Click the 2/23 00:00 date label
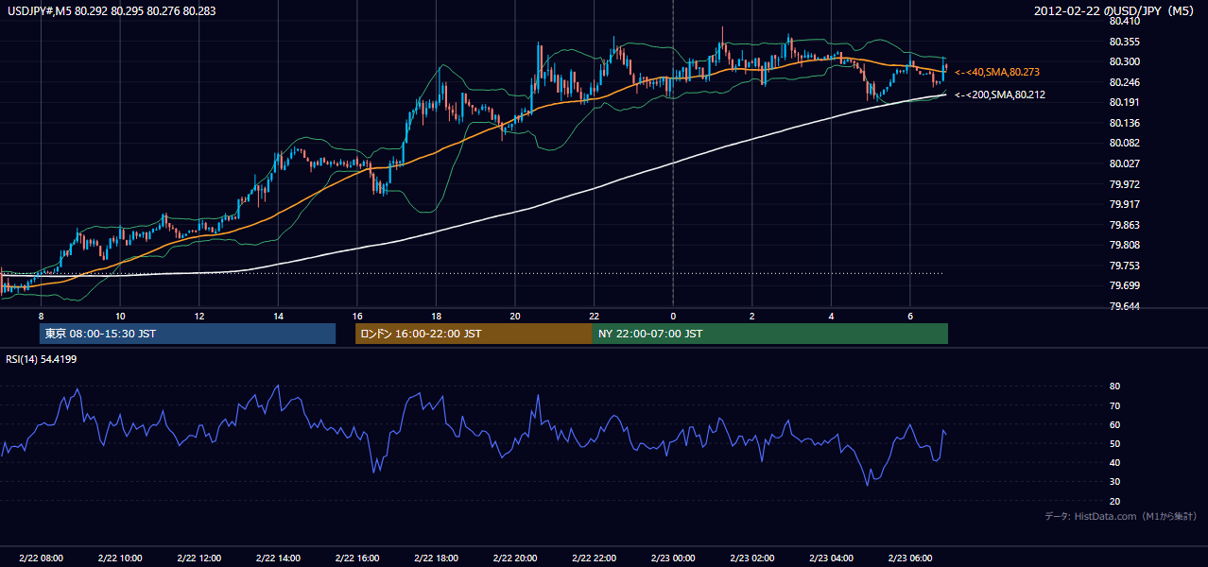Viewport: 1208px width, 567px height. pos(672,558)
